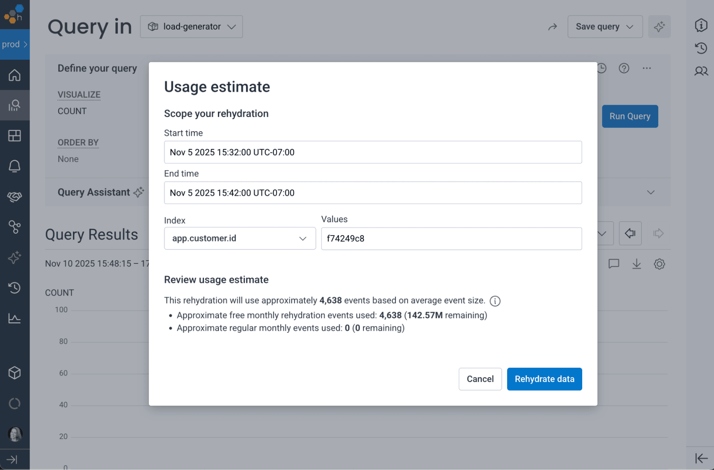Open the Save query dropdown menu
The image size is (714, 470).
click(x=605, y=26)
